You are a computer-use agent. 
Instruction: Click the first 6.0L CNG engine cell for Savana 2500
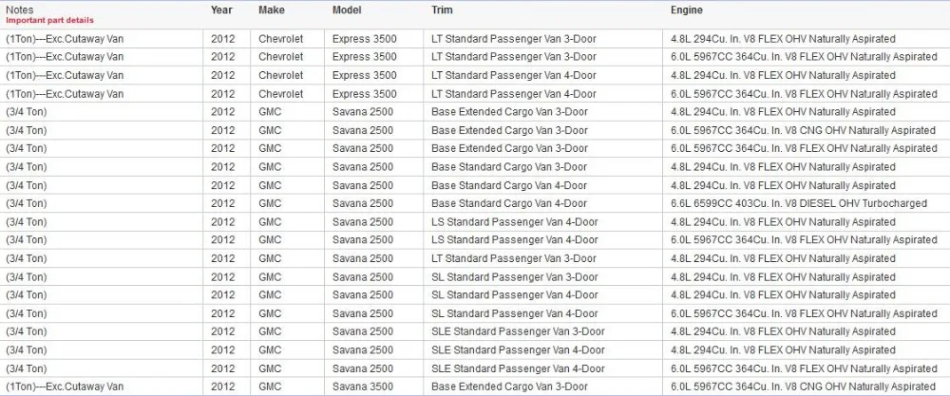pos(803,130)
